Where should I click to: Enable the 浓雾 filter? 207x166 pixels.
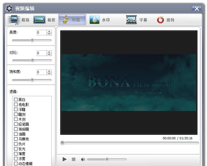pos(16,158)
